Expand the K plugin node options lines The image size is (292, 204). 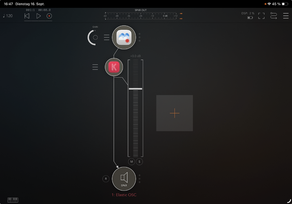[x=95, y=67]
